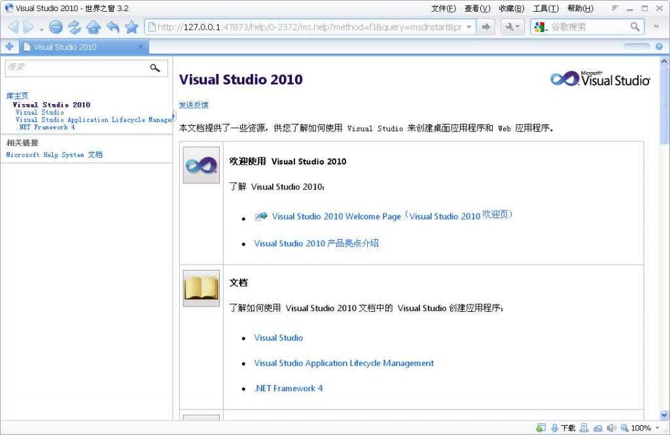Click the browser Forward arrow button

coord(29,27)
